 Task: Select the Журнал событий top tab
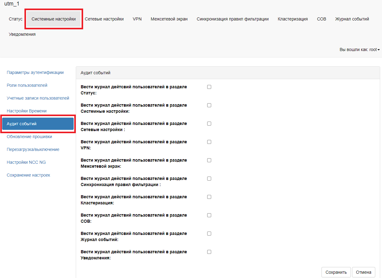pyautogui.click(x=352, y=19)
